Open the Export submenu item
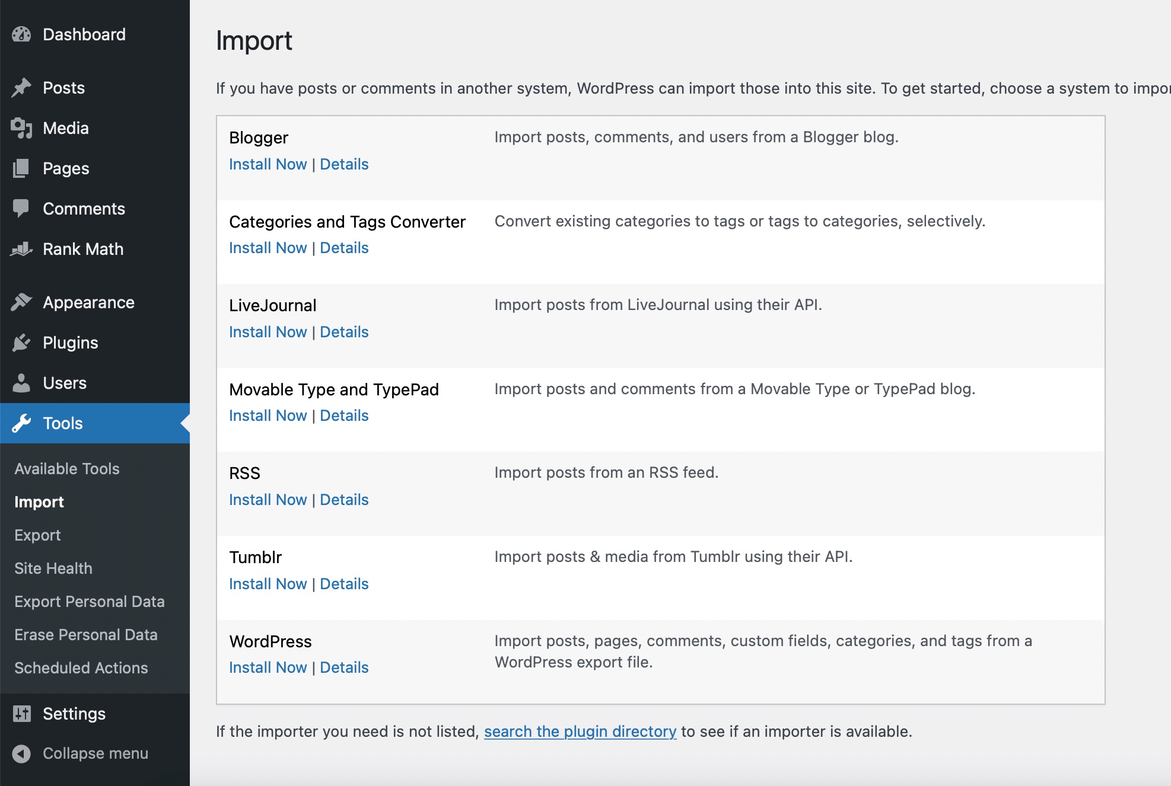 [37, 535]
